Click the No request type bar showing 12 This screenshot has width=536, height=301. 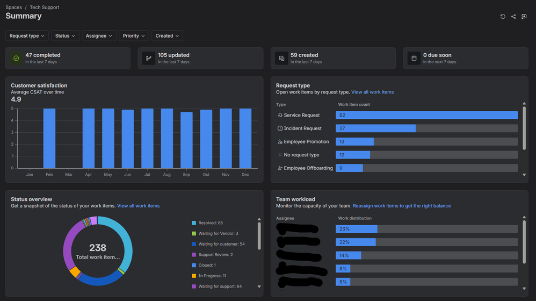pyautogui.click(x=353, y=155)
